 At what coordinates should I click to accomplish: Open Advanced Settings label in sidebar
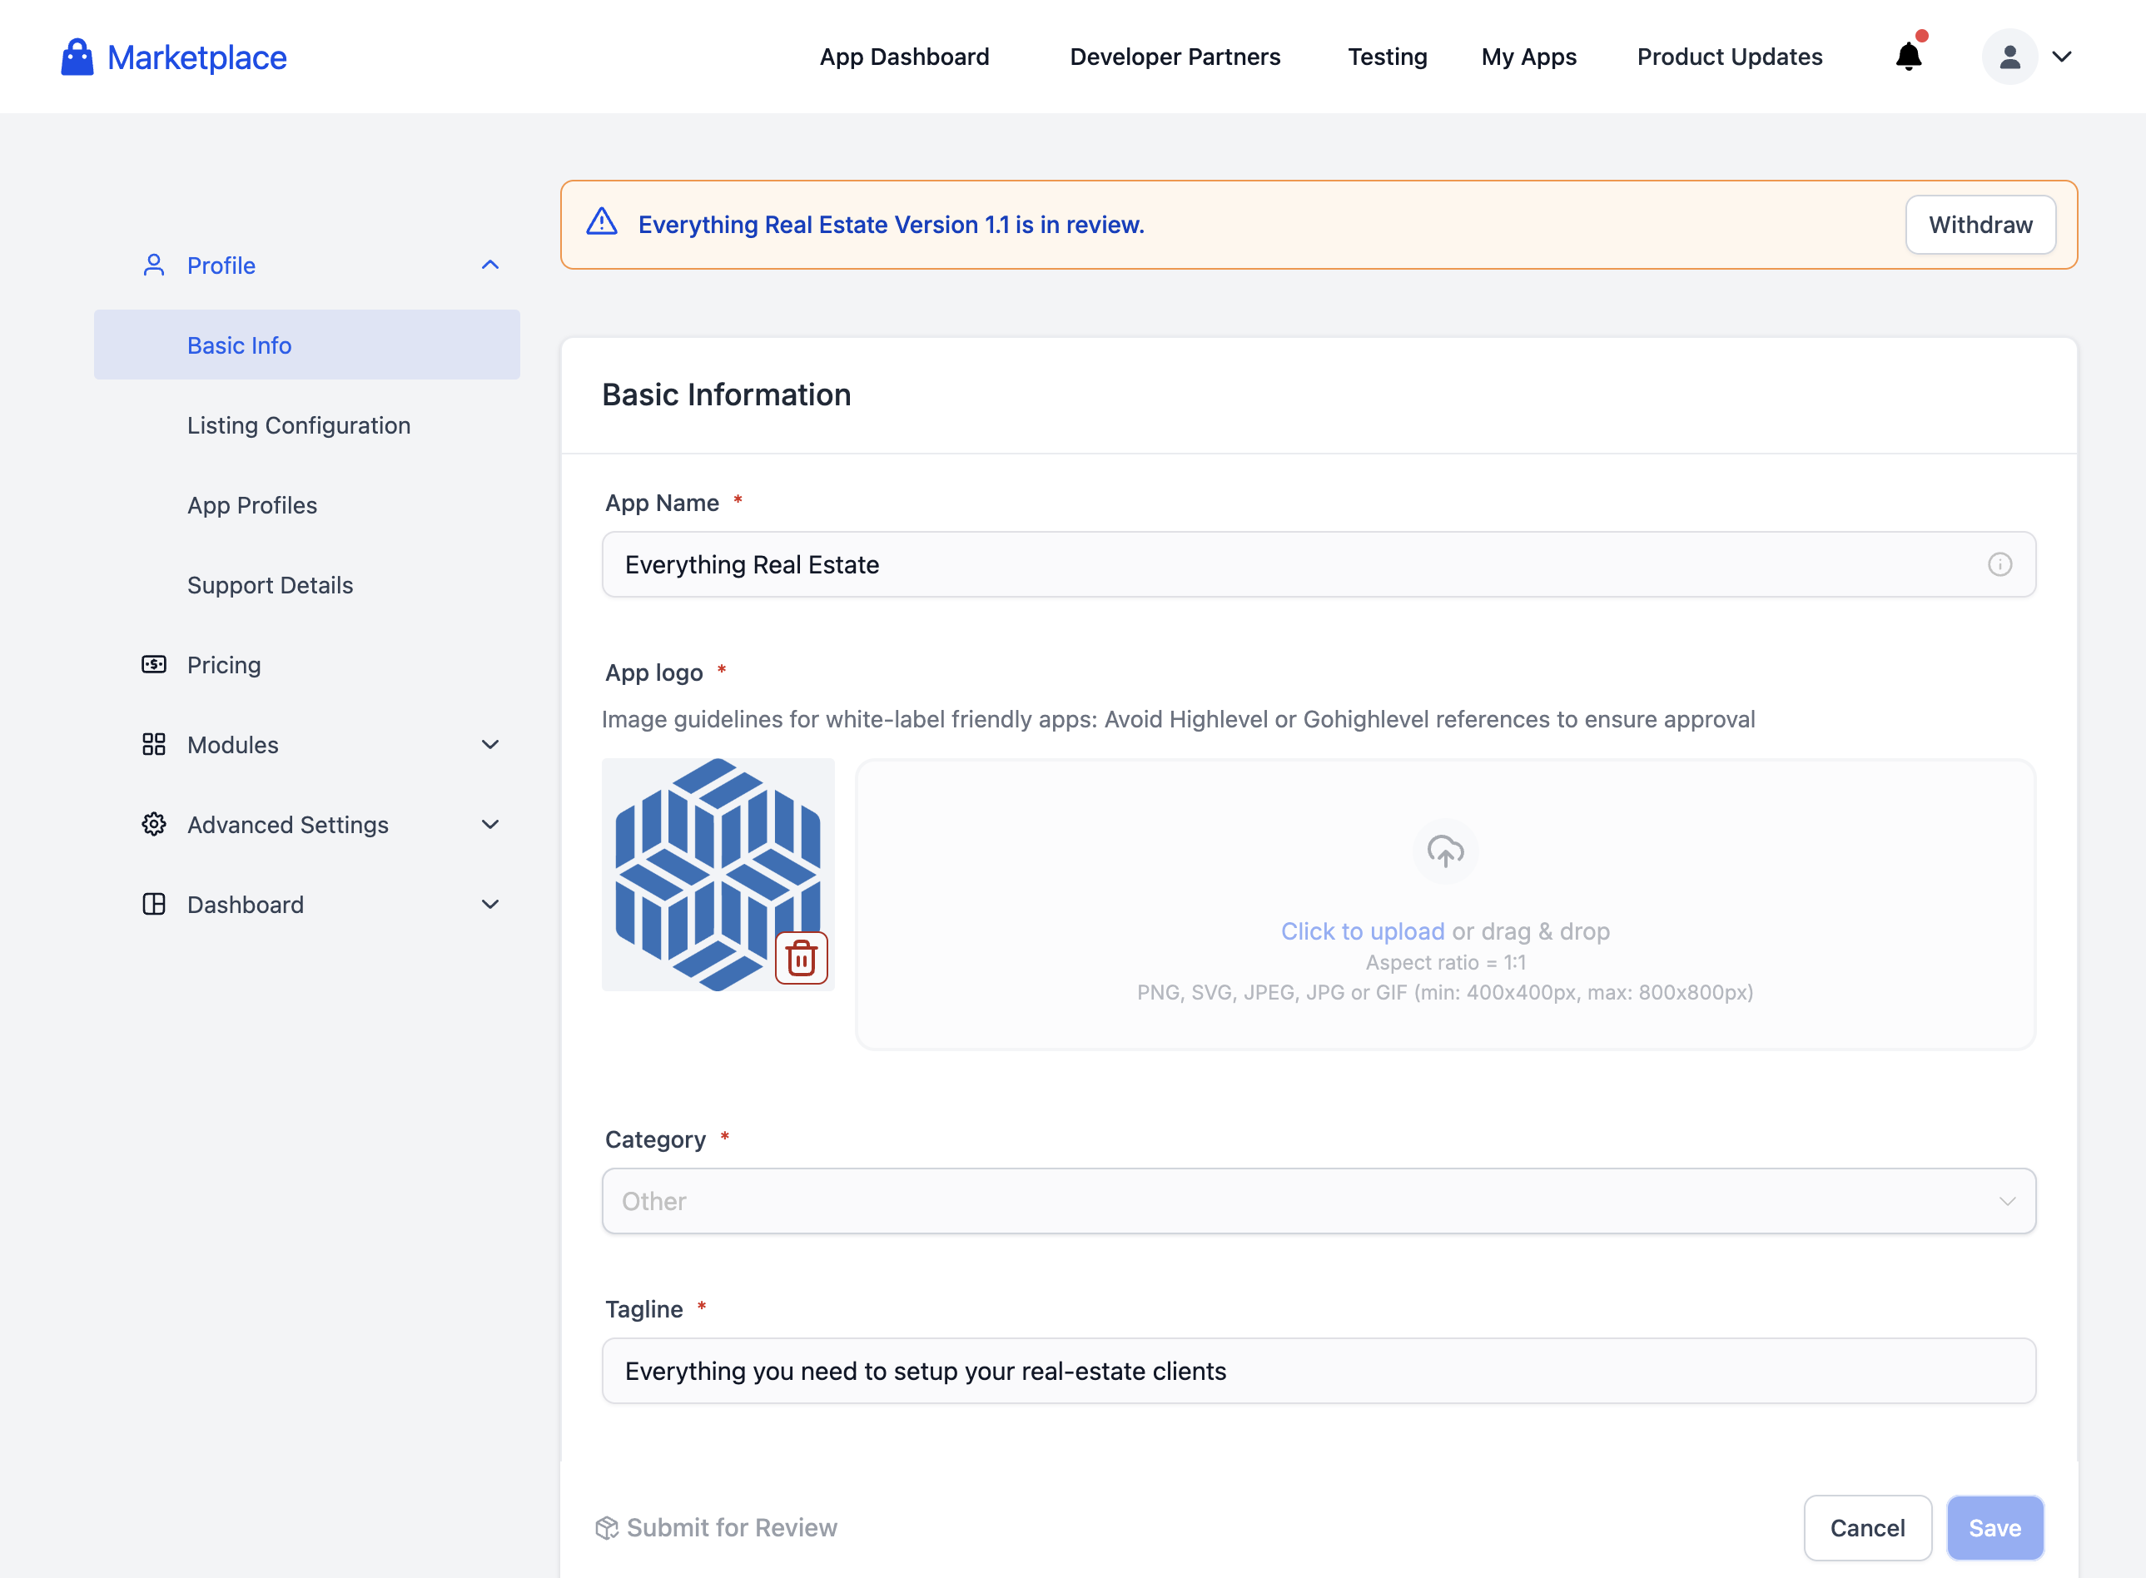point(287,824)
